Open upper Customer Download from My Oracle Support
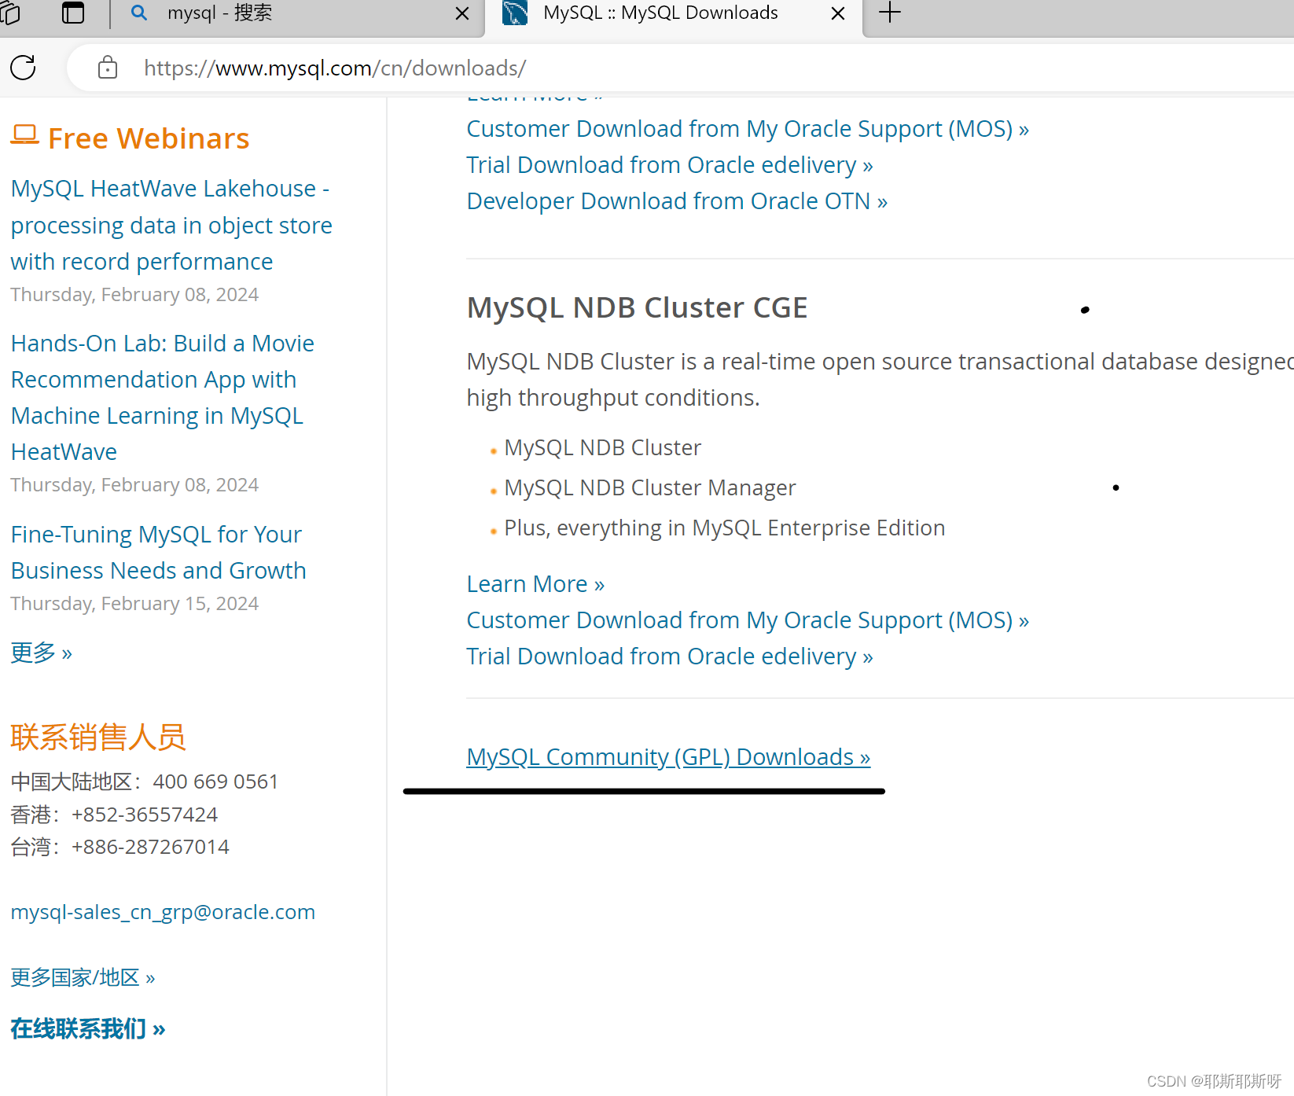The height and width of the screenshot is (1096, 1294). pos(748,128)
